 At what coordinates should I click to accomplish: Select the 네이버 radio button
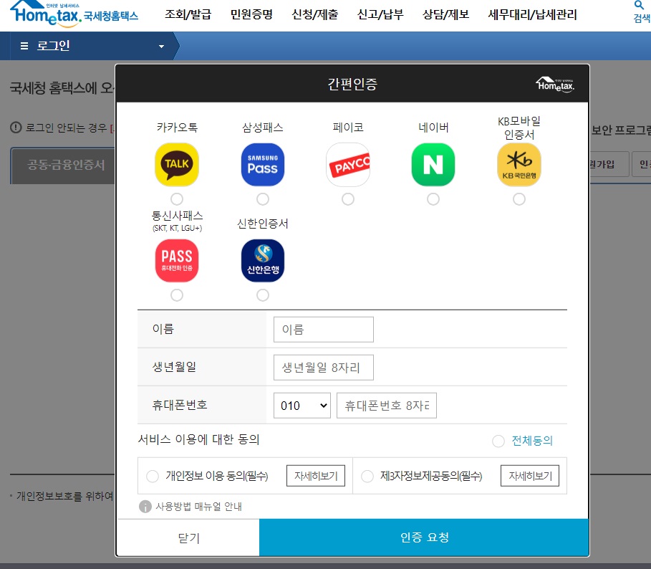433,199
